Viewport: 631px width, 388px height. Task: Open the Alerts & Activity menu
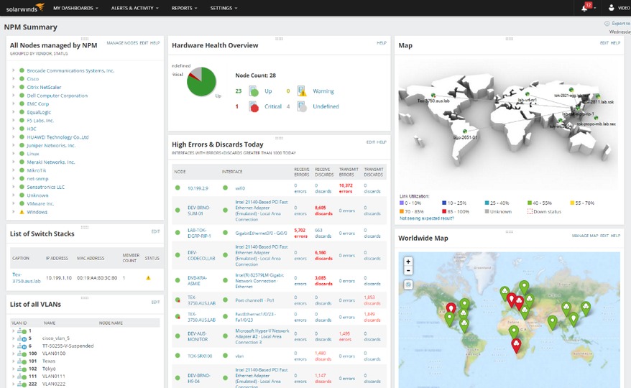[x=136, y=8]
